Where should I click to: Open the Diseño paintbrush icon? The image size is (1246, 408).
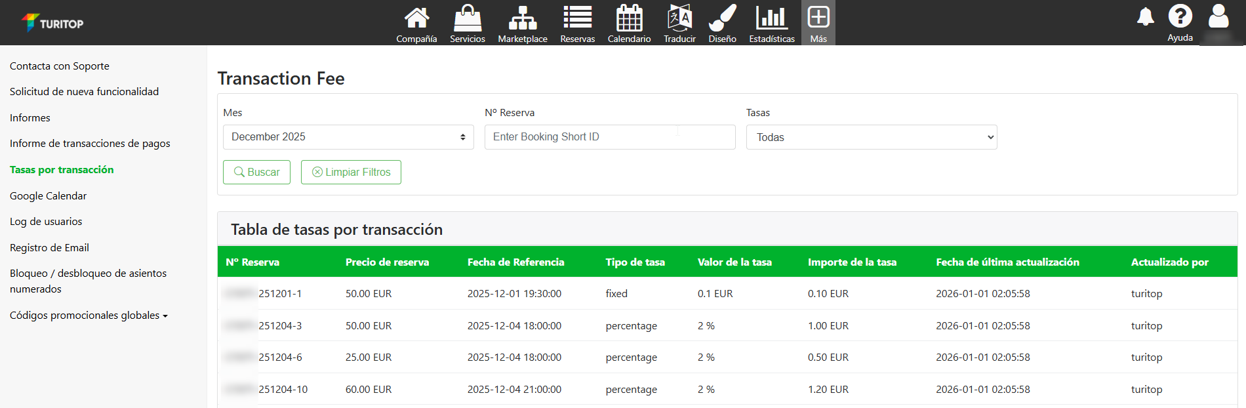click(722, 18)
